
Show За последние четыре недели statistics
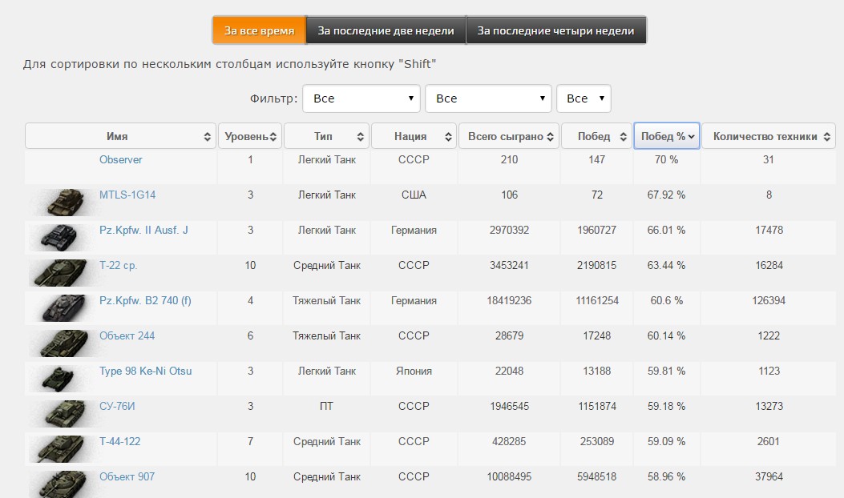coord(556,30)
